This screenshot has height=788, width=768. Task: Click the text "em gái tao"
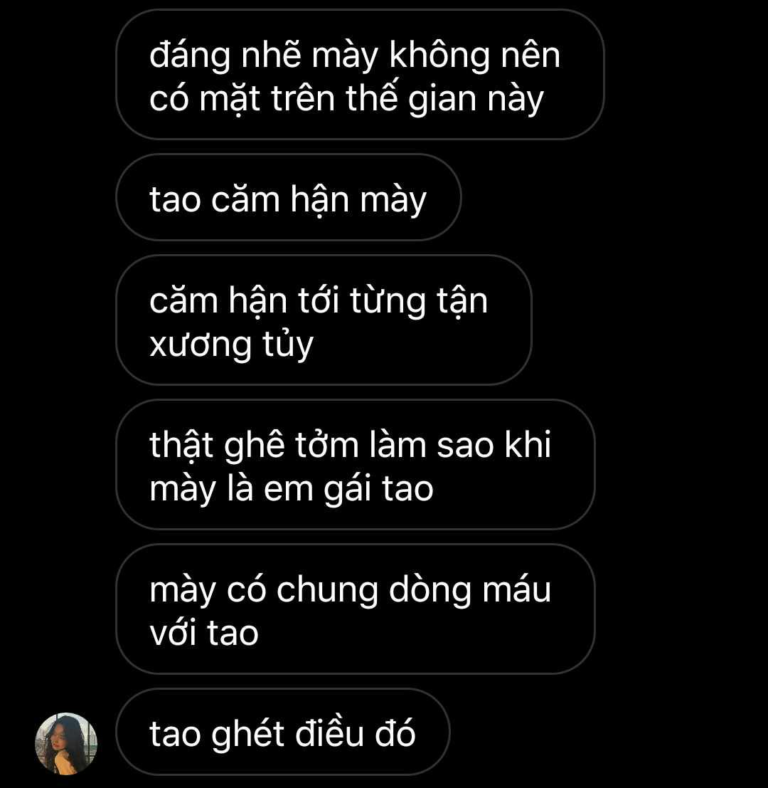(x=348, y=489)
